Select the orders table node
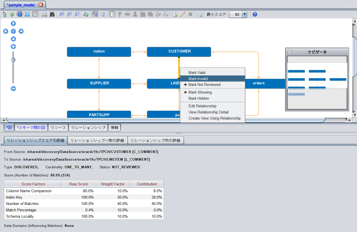The image size is (357, 232). pos(265,83)
